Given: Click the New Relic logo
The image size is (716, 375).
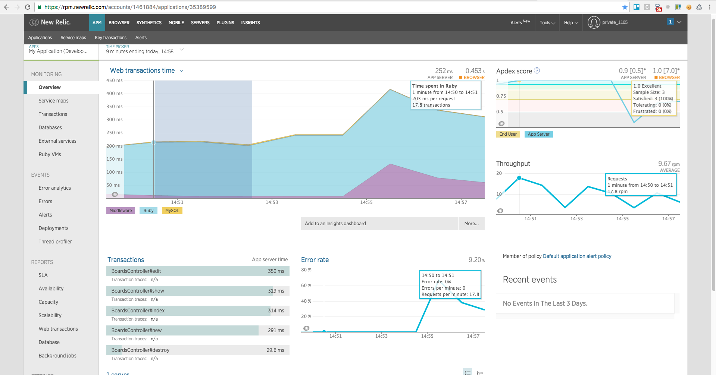Looking at the screenshot, I should (50, 22).
